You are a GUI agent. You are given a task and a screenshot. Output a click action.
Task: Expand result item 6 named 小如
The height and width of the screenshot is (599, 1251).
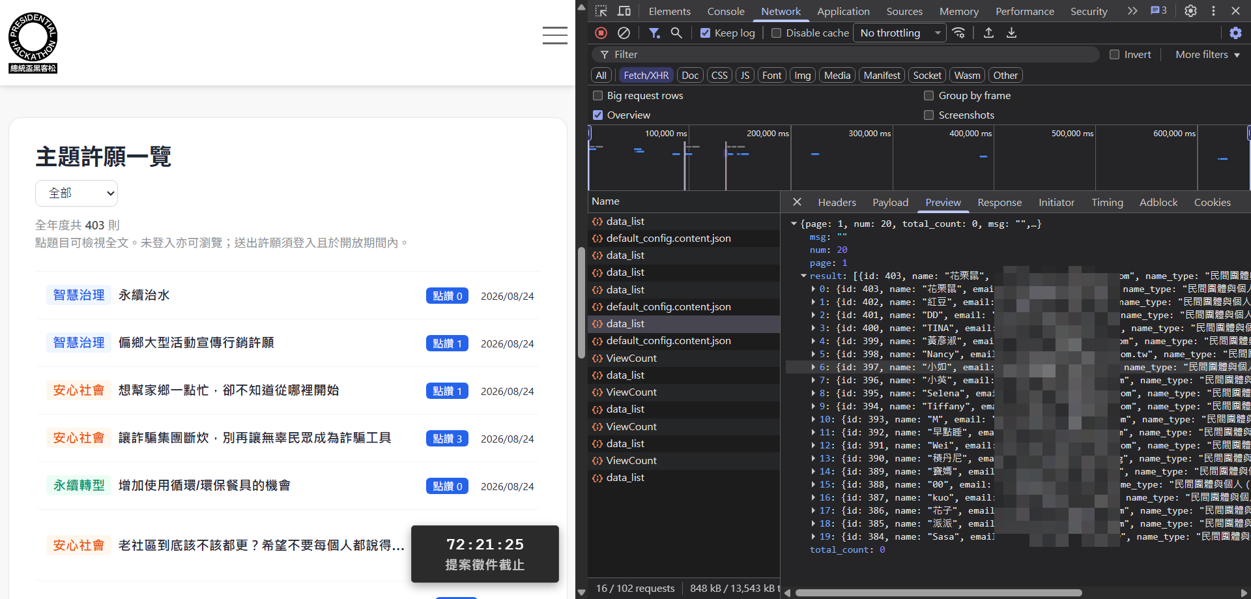tap(813, 368)
